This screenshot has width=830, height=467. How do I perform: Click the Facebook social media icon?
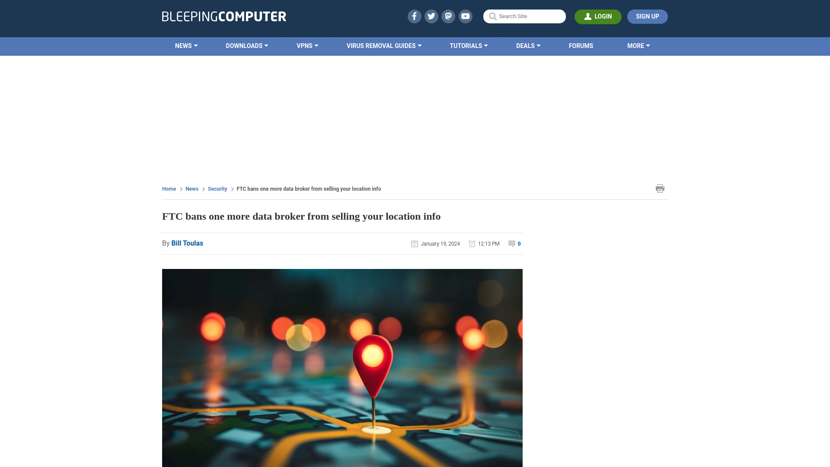click(x=414, y=16)
